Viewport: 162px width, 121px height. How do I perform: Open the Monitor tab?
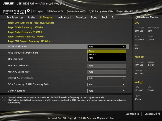click(81, 17)
